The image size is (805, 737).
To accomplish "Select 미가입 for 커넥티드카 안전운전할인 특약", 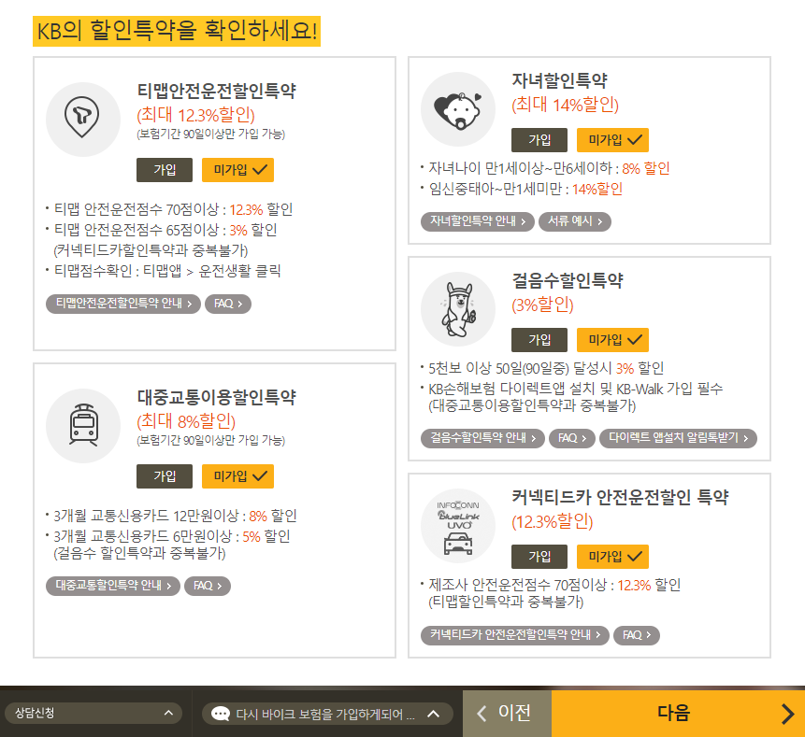I will click(612, 557).
